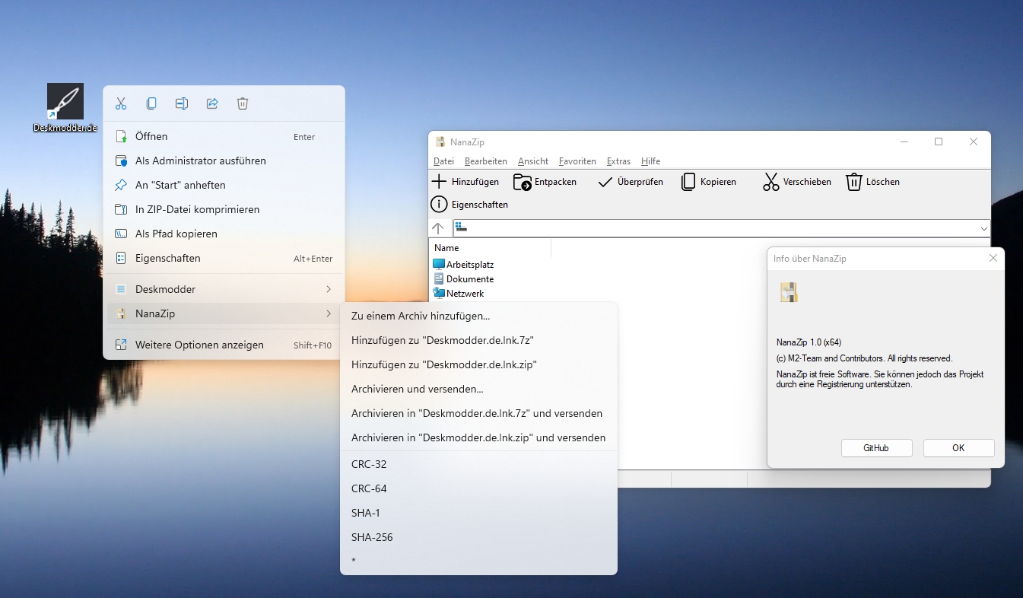Choose In ZIP-Datei komprimieren
The height and width of the screenshot is (598, 1023).
coord(224,210)
